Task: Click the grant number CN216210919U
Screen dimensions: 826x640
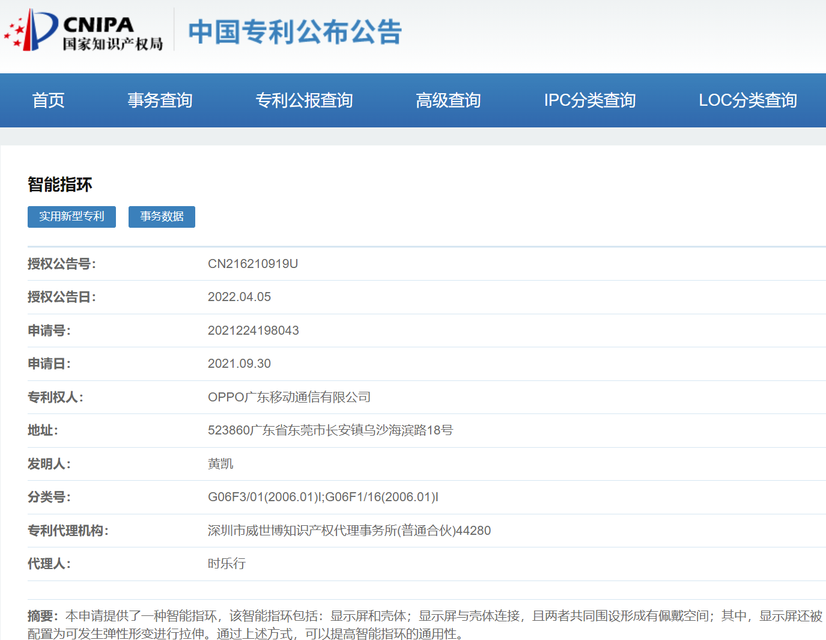Action: point(252,263)
